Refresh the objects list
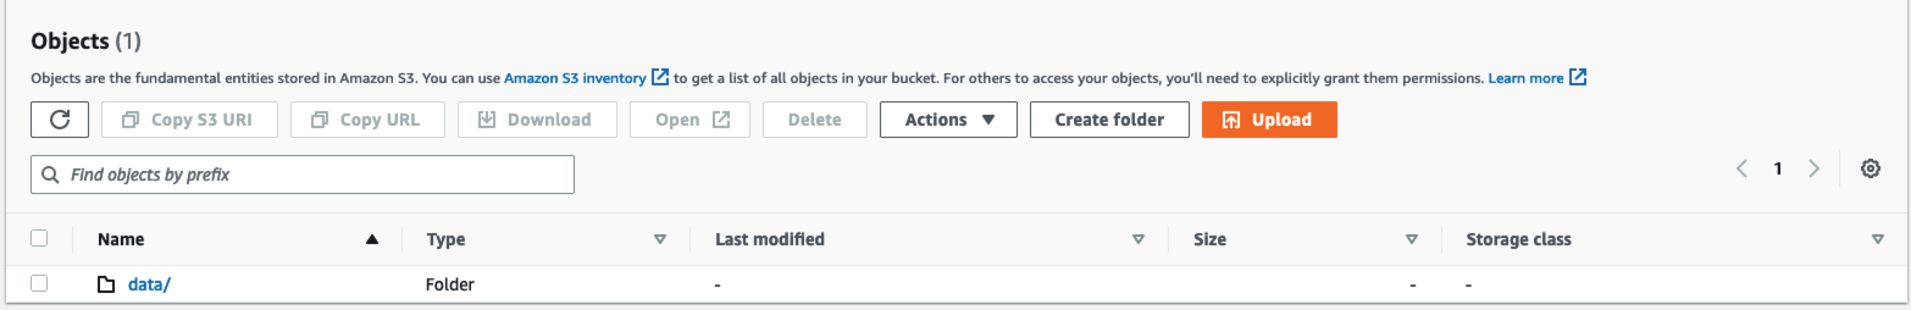The height and width of the screenshot is (310, 1911). pos(59,120)
